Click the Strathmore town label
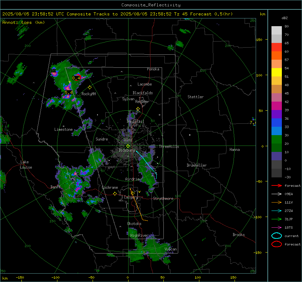The height and width of the screenshot is (282, 302). [163, 199]
